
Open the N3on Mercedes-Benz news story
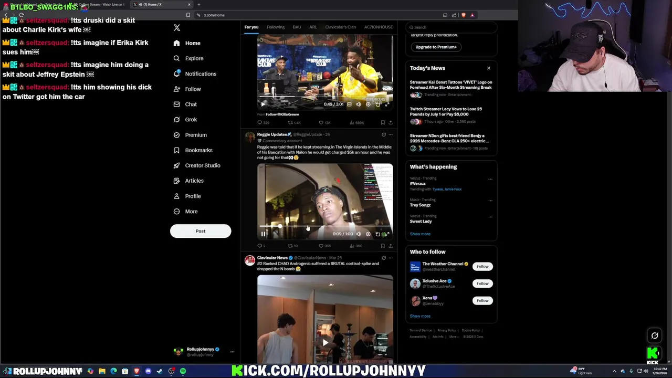point(451,142)
